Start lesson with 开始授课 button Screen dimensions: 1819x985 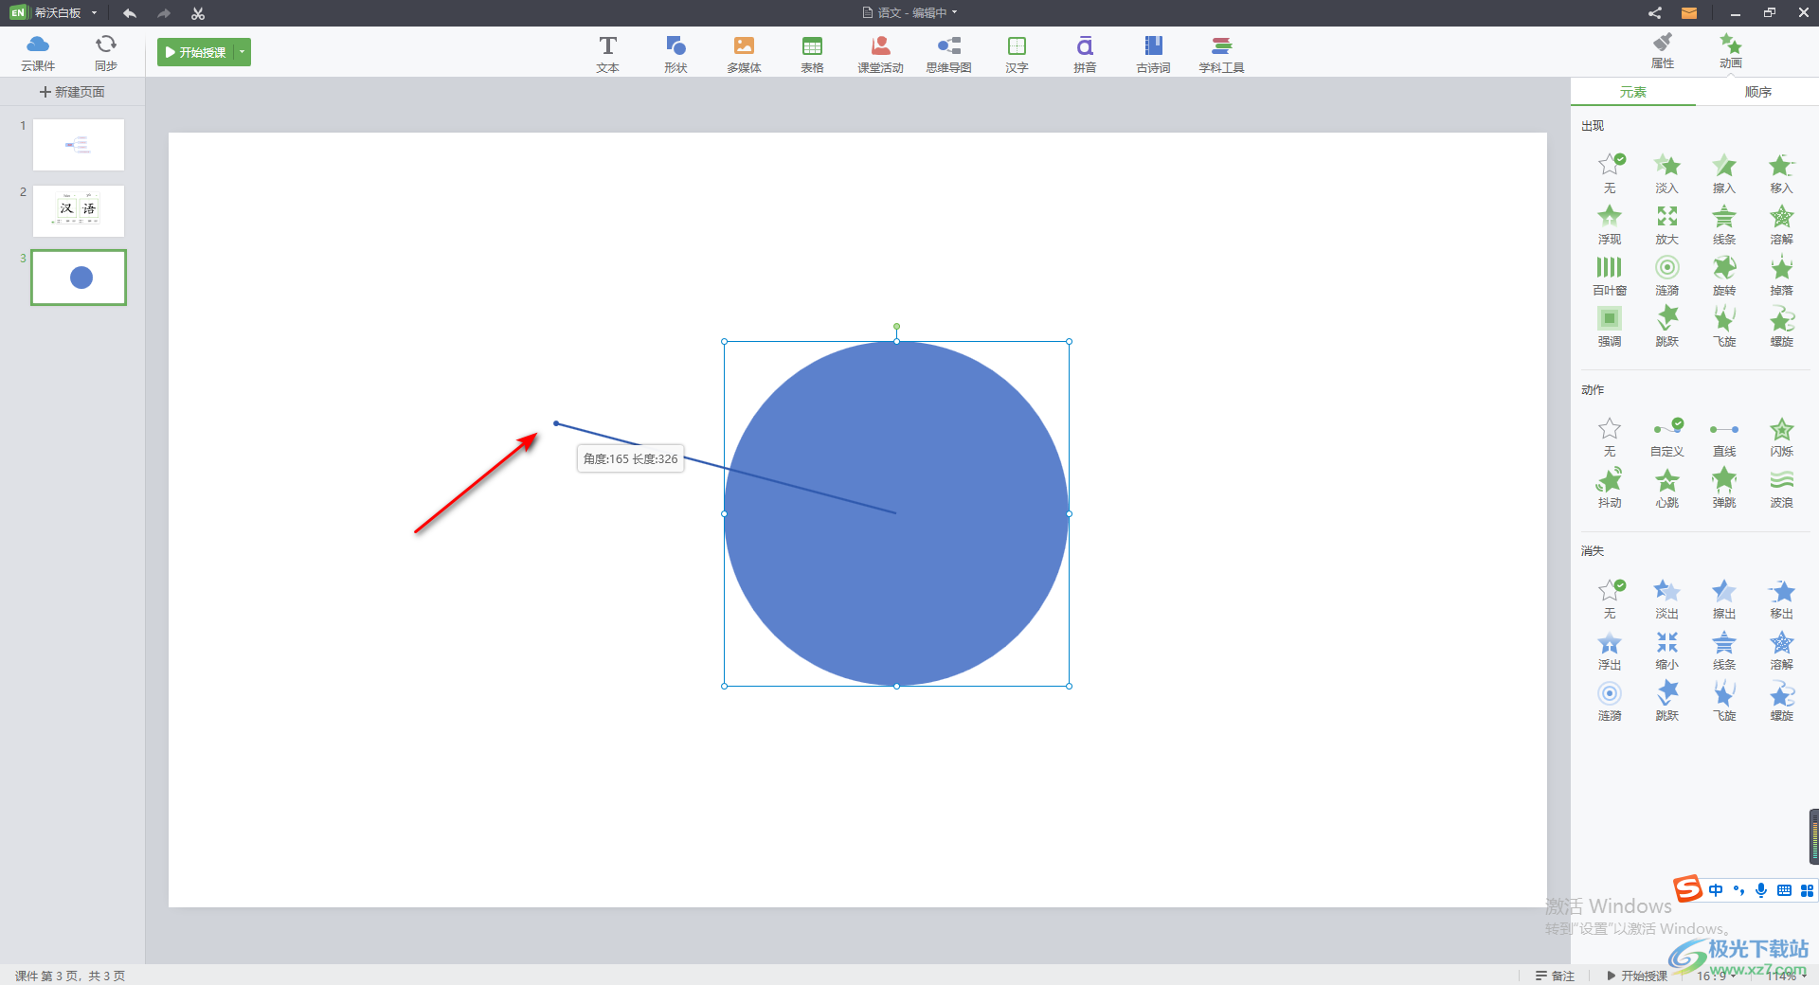pyautogui.click(x=196, y=52)
